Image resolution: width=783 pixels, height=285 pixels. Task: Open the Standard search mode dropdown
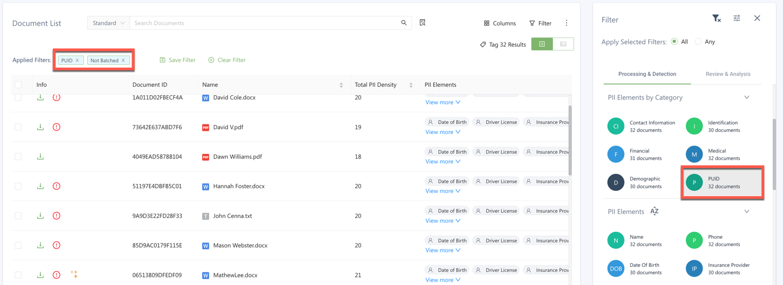tap(109, 23)
